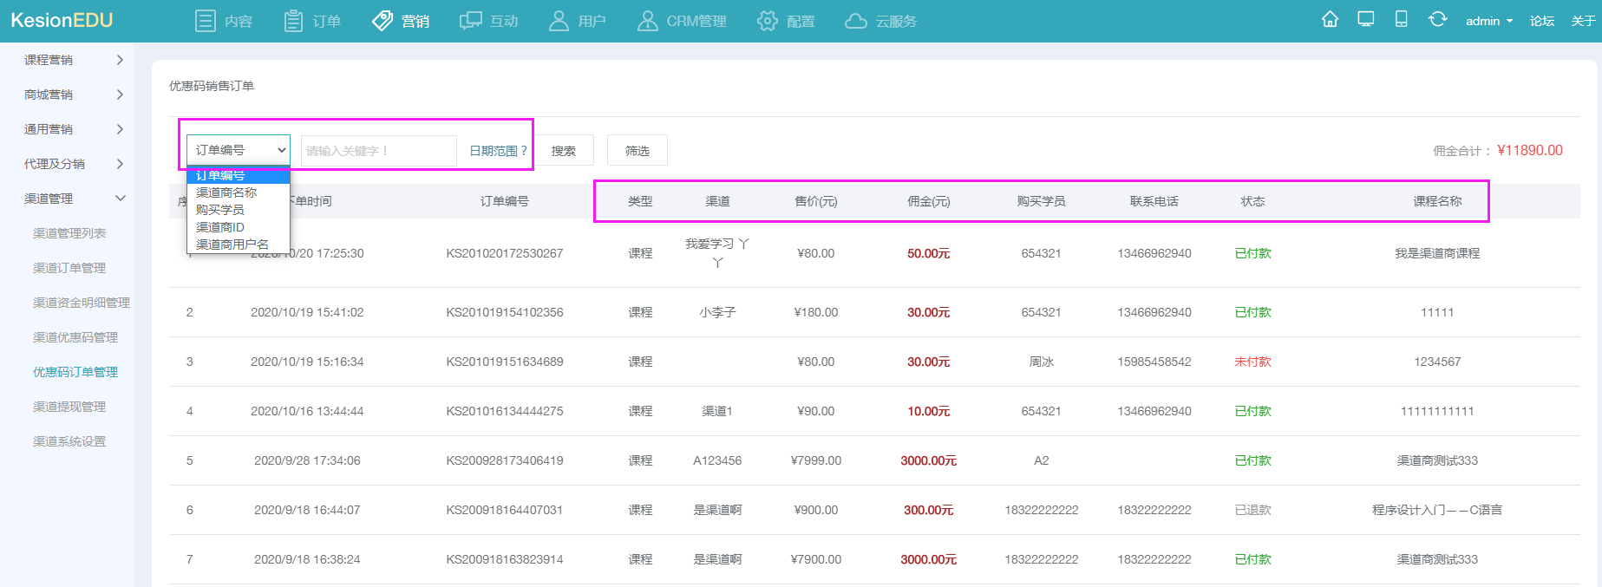
Task: Open the desktop monitor preview icon
Action: (x=1366, y=20)
